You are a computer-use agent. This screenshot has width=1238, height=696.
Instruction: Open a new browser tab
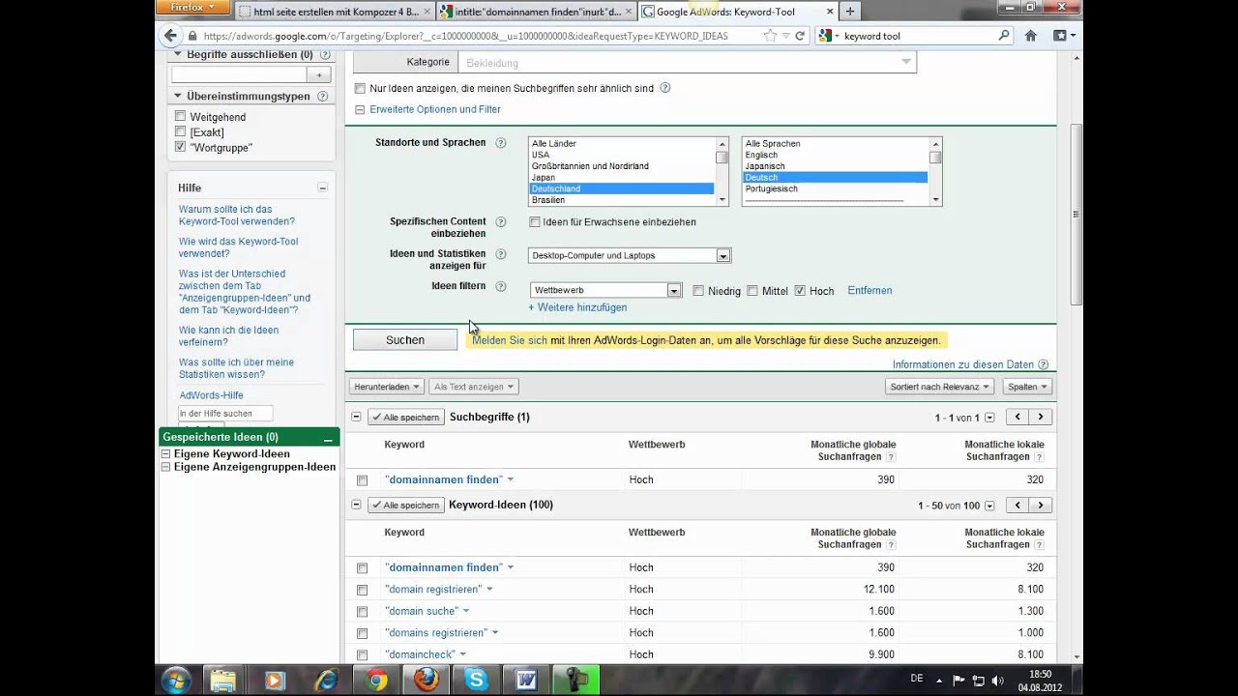[850, 12]
